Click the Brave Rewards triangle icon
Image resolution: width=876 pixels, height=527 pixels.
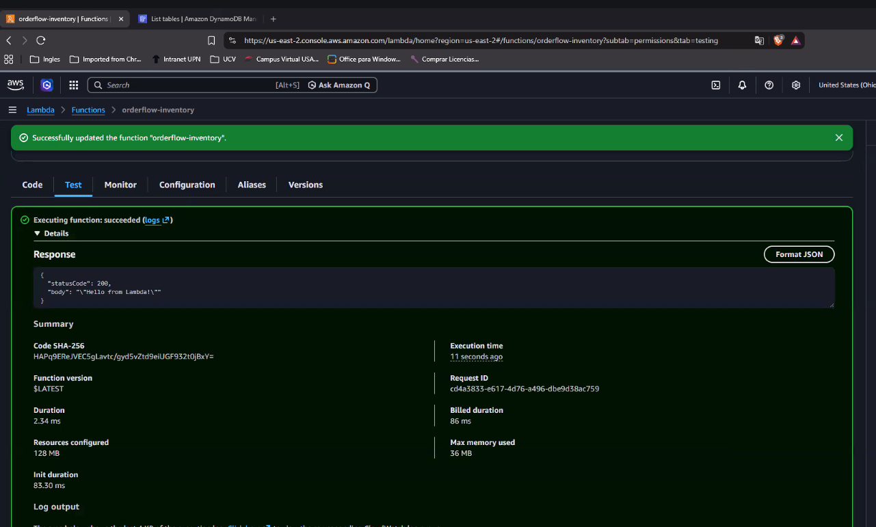tap(796, 40)
